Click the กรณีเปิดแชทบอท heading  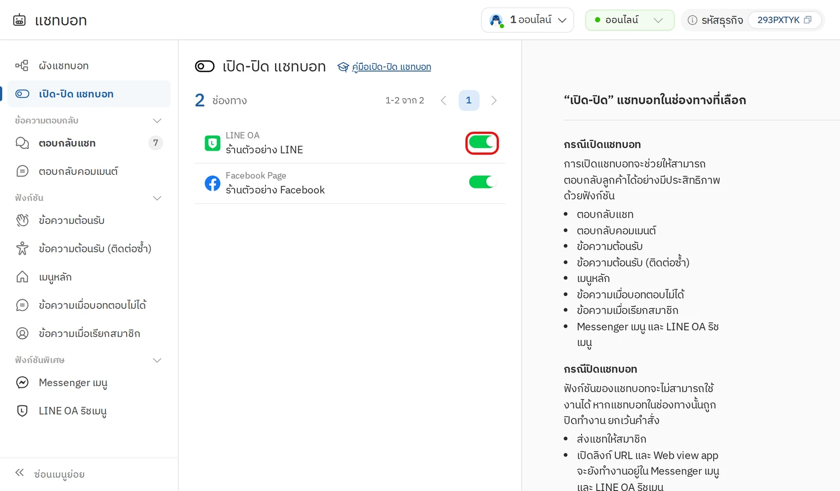[602, 145]
